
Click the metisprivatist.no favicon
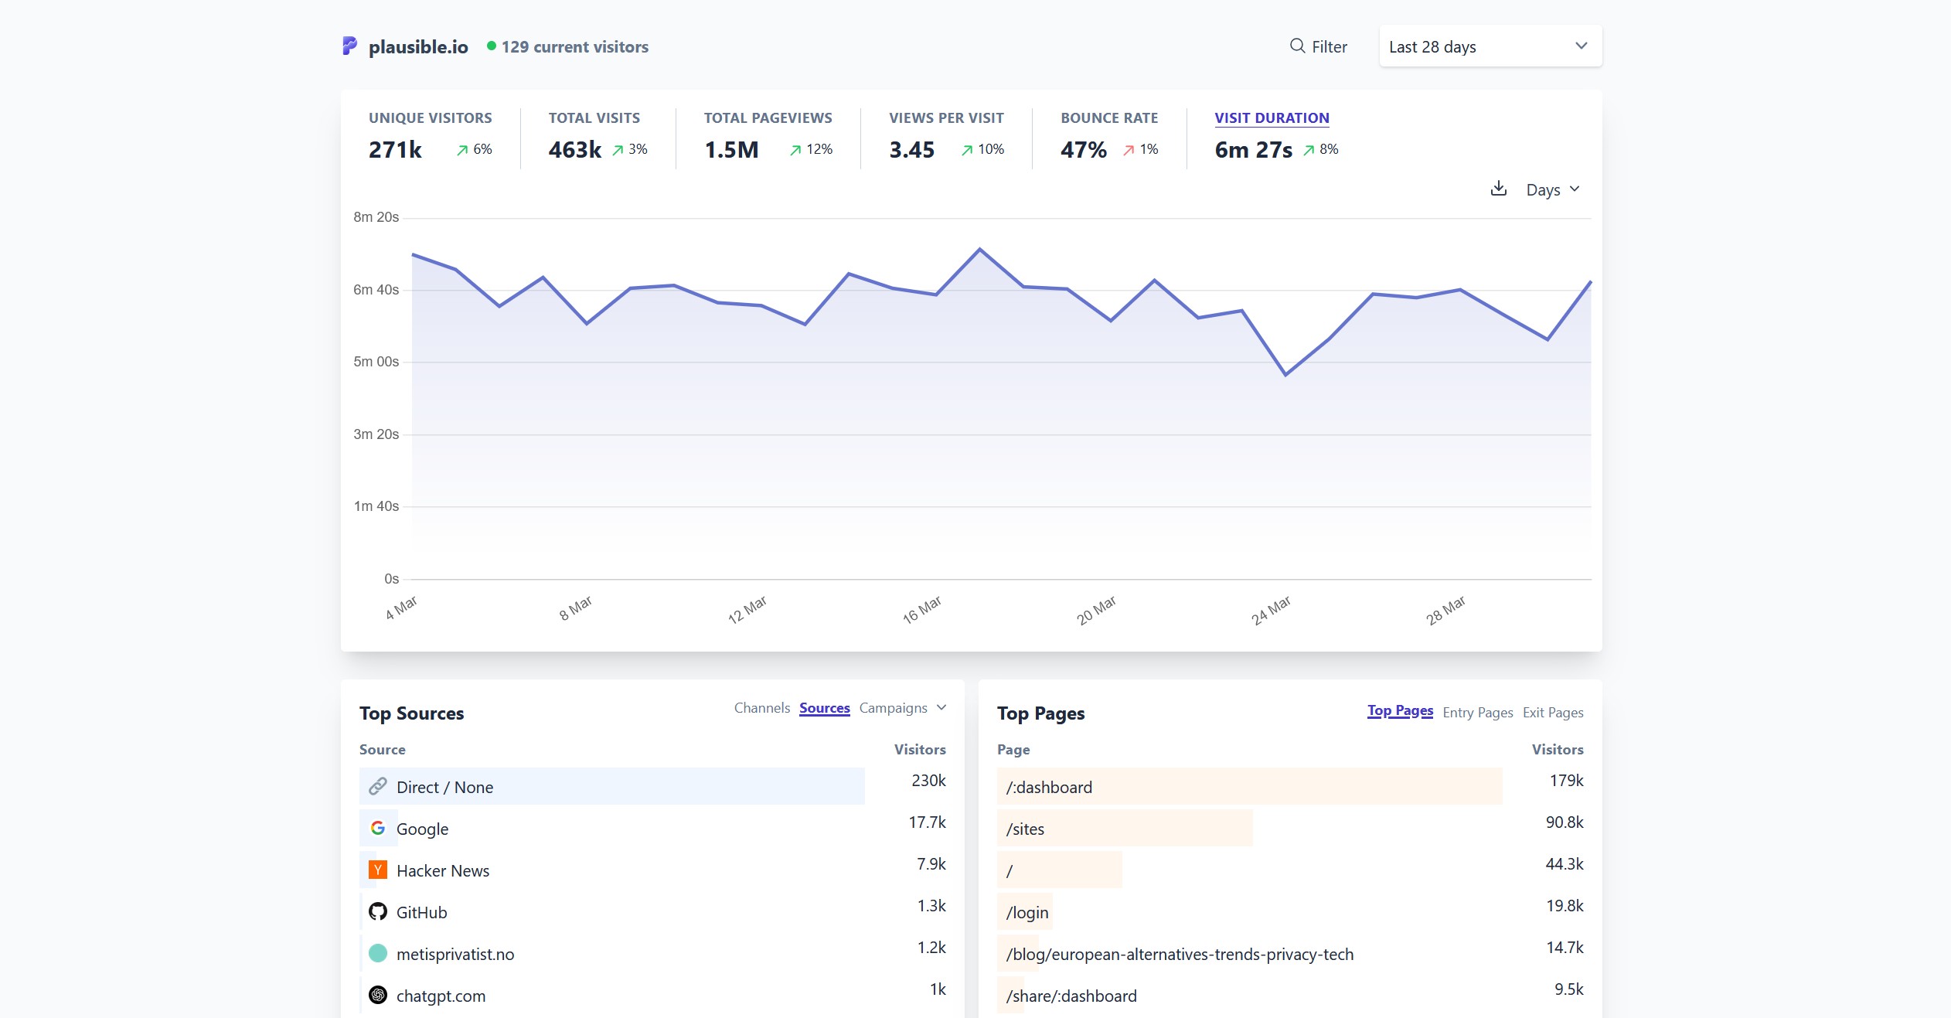[378, 953]
